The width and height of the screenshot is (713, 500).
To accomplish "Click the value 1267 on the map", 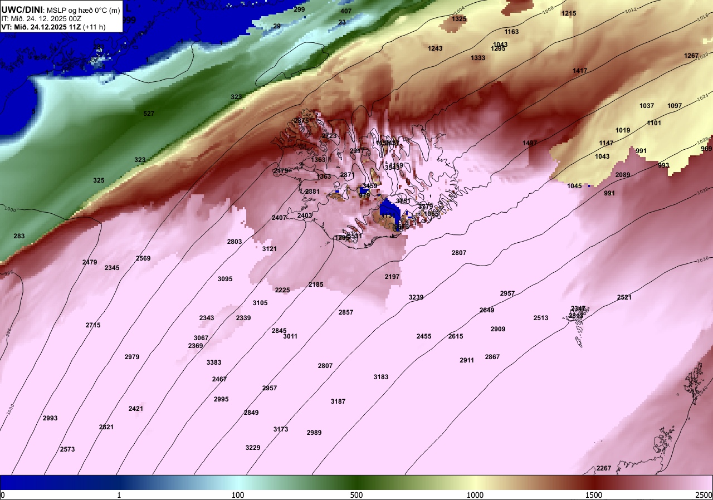I will [x=691, y=56].
